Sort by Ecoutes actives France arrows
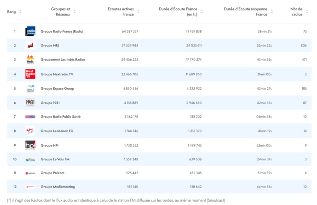 (138, 11)
